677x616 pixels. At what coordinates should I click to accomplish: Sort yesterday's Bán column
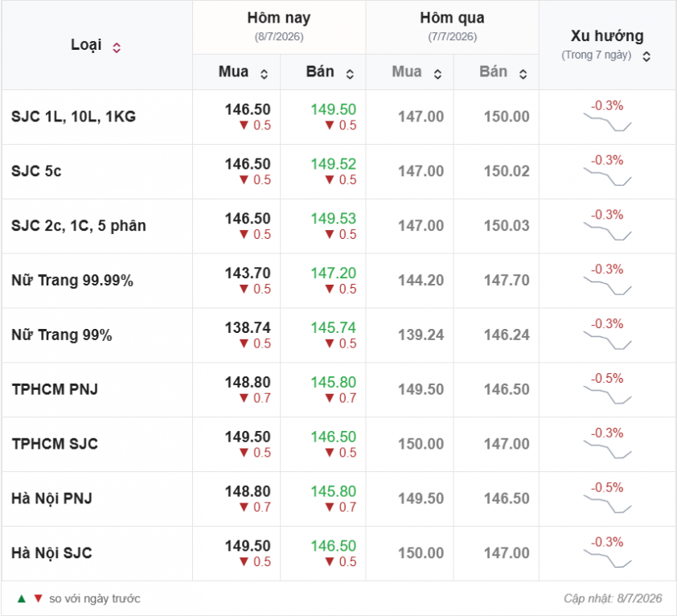pos(523,74)
